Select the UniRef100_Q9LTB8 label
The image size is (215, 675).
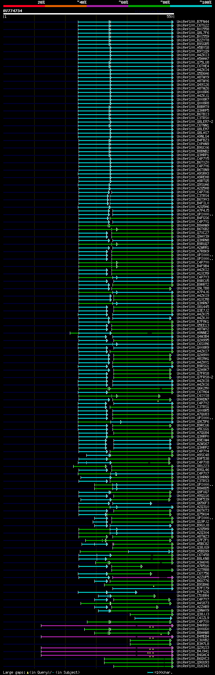tap(193, 289)
